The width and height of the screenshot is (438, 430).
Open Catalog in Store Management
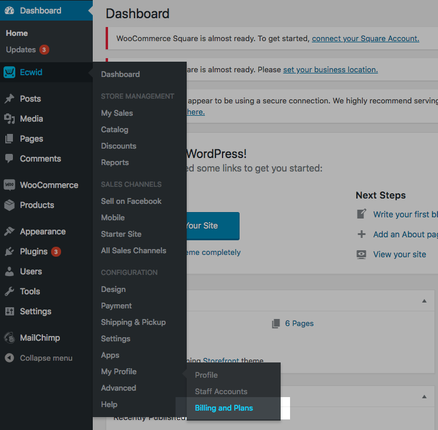114,130
